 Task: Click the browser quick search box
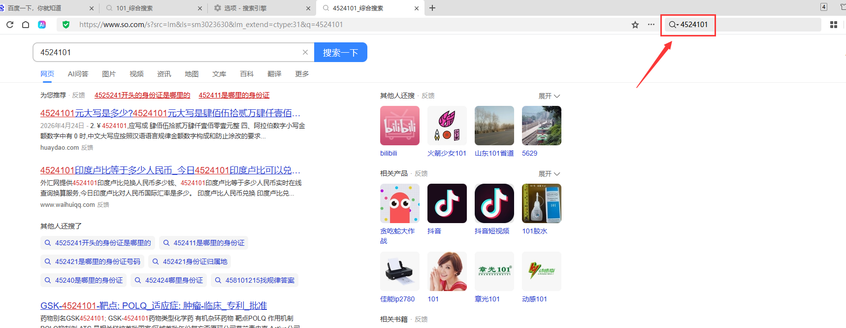click(x=743, y=25)
